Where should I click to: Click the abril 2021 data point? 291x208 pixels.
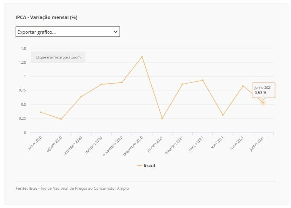[x=223, y=115]
